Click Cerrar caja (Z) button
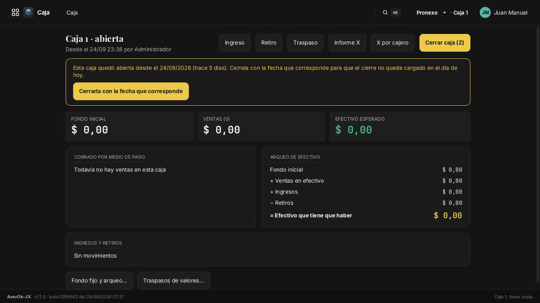Screen dimensions: 540x303 (x=445, y=43)
